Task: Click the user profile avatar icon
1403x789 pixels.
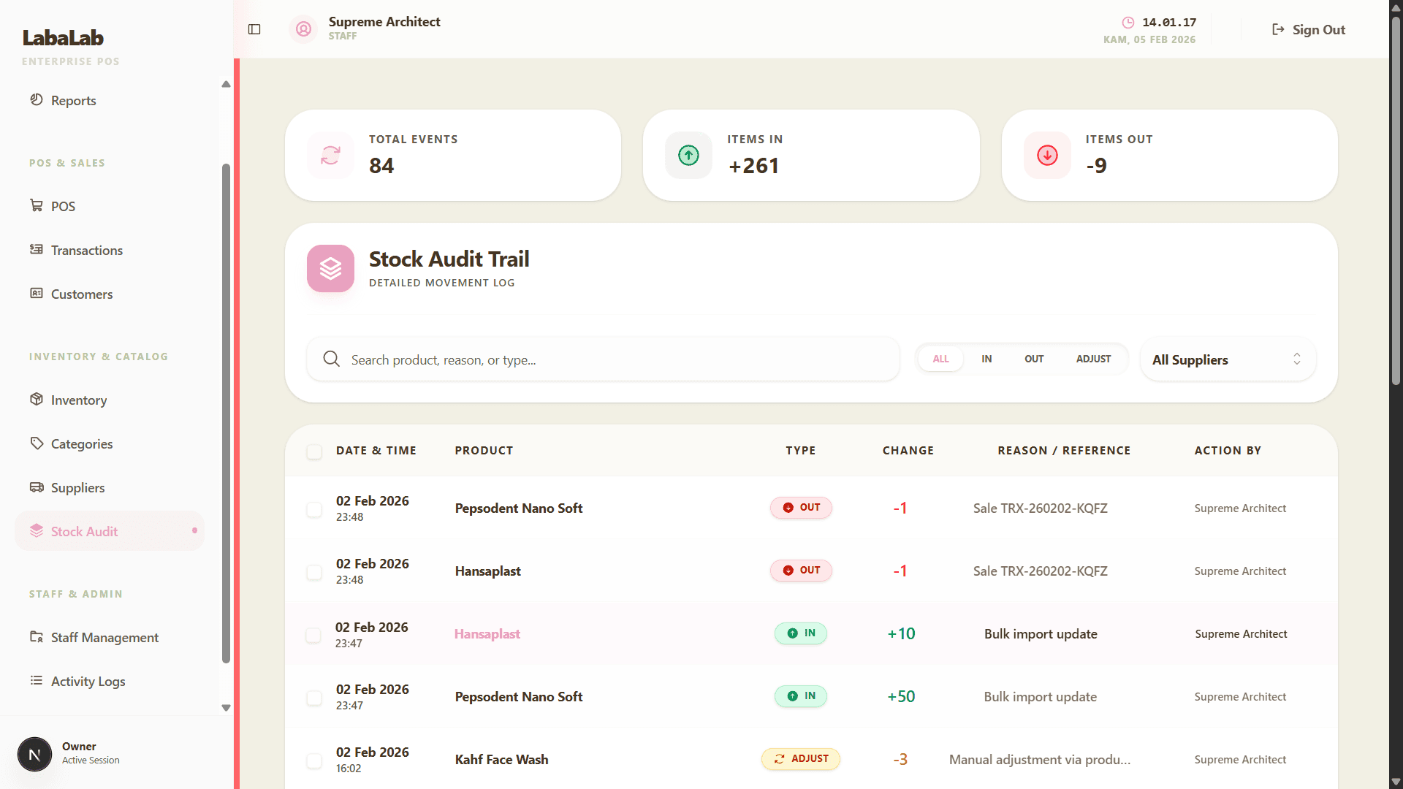Action: point(304,29)
